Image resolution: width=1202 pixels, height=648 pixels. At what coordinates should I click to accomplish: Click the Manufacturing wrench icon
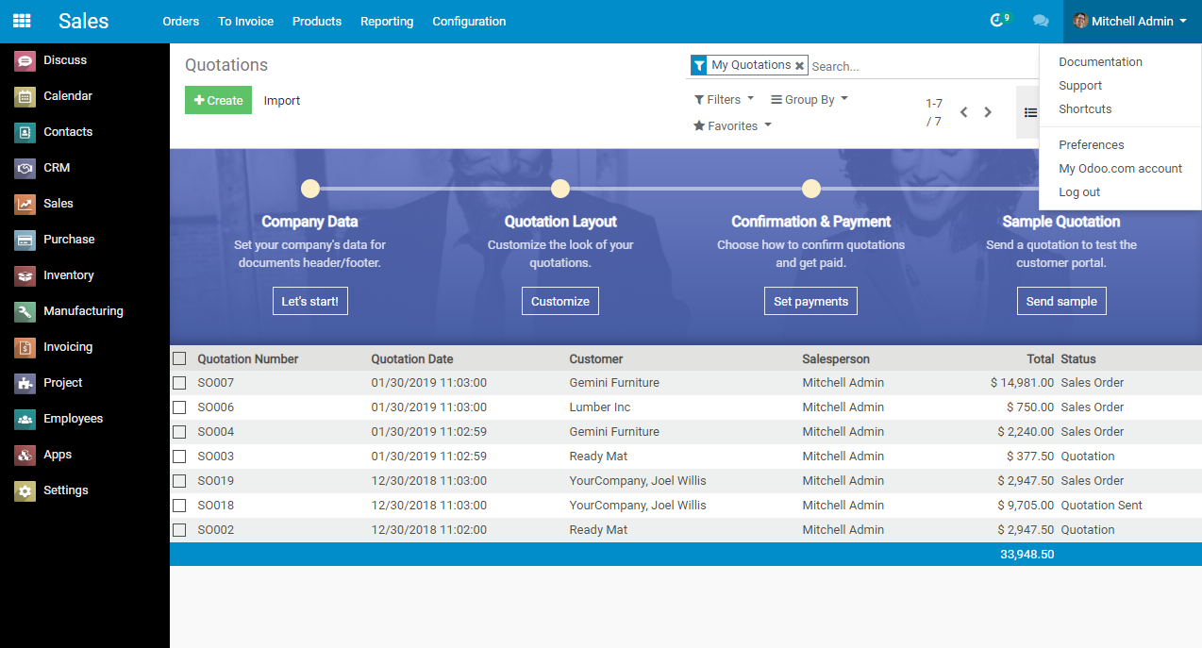[x=25, y=311]
